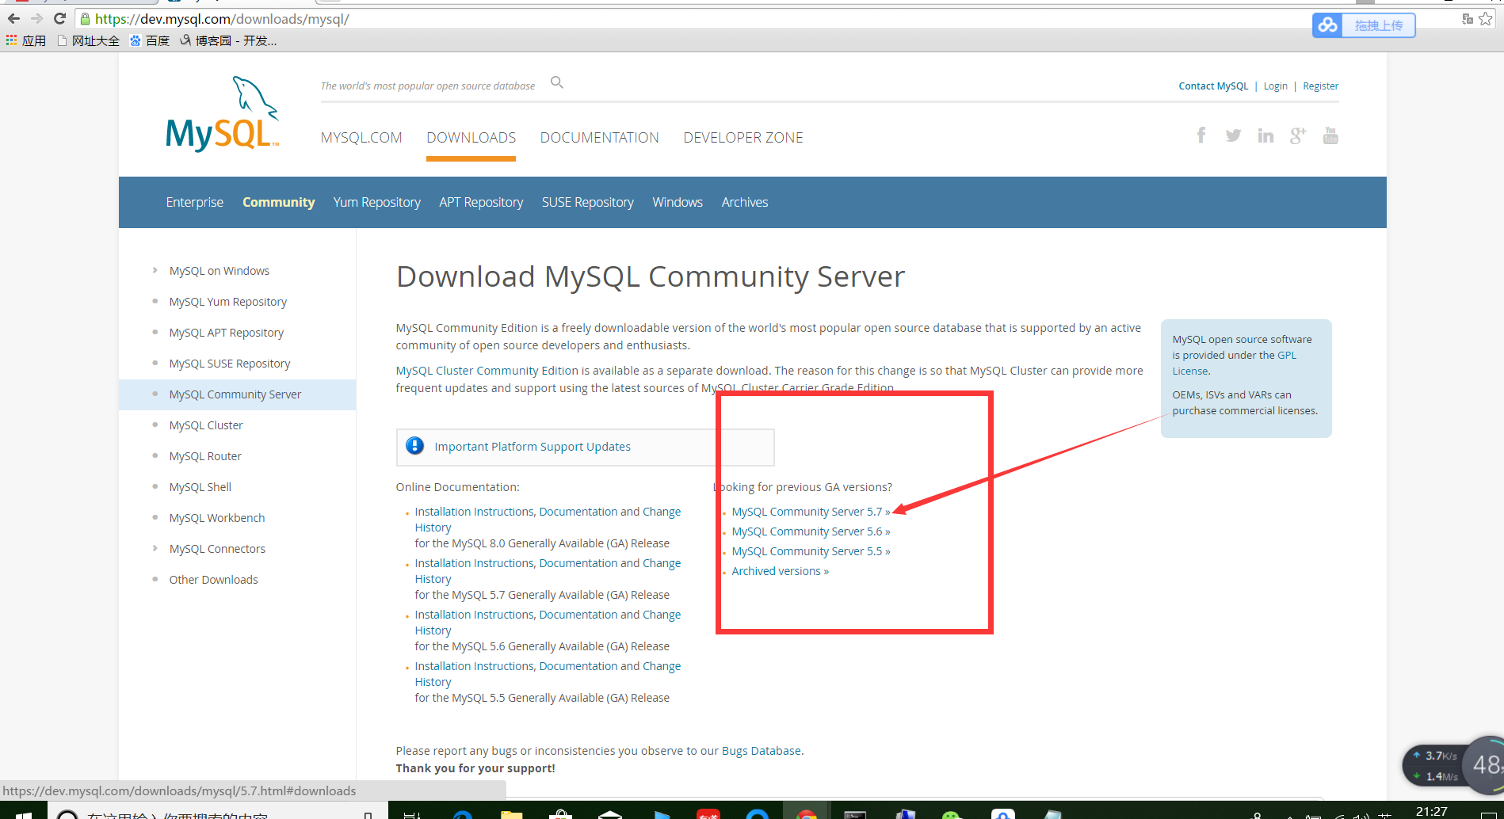
Task: Open MySQL Facebook page icon
Action: point(1201,135)
